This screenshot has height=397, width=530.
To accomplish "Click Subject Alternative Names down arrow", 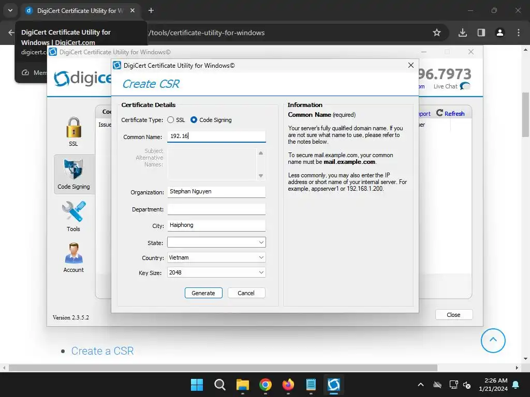I will [261, 176].
